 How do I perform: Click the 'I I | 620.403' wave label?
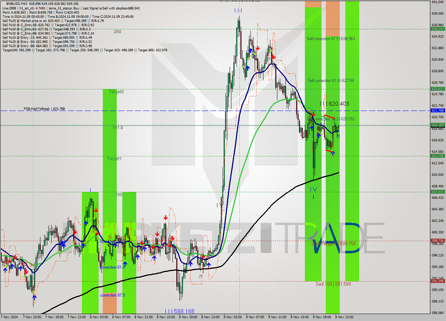334,104
